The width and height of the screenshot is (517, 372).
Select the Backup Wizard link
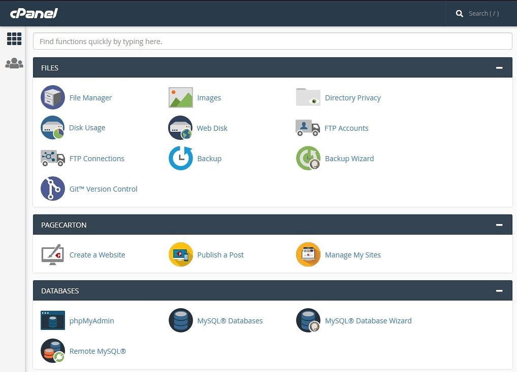(349, 159)
